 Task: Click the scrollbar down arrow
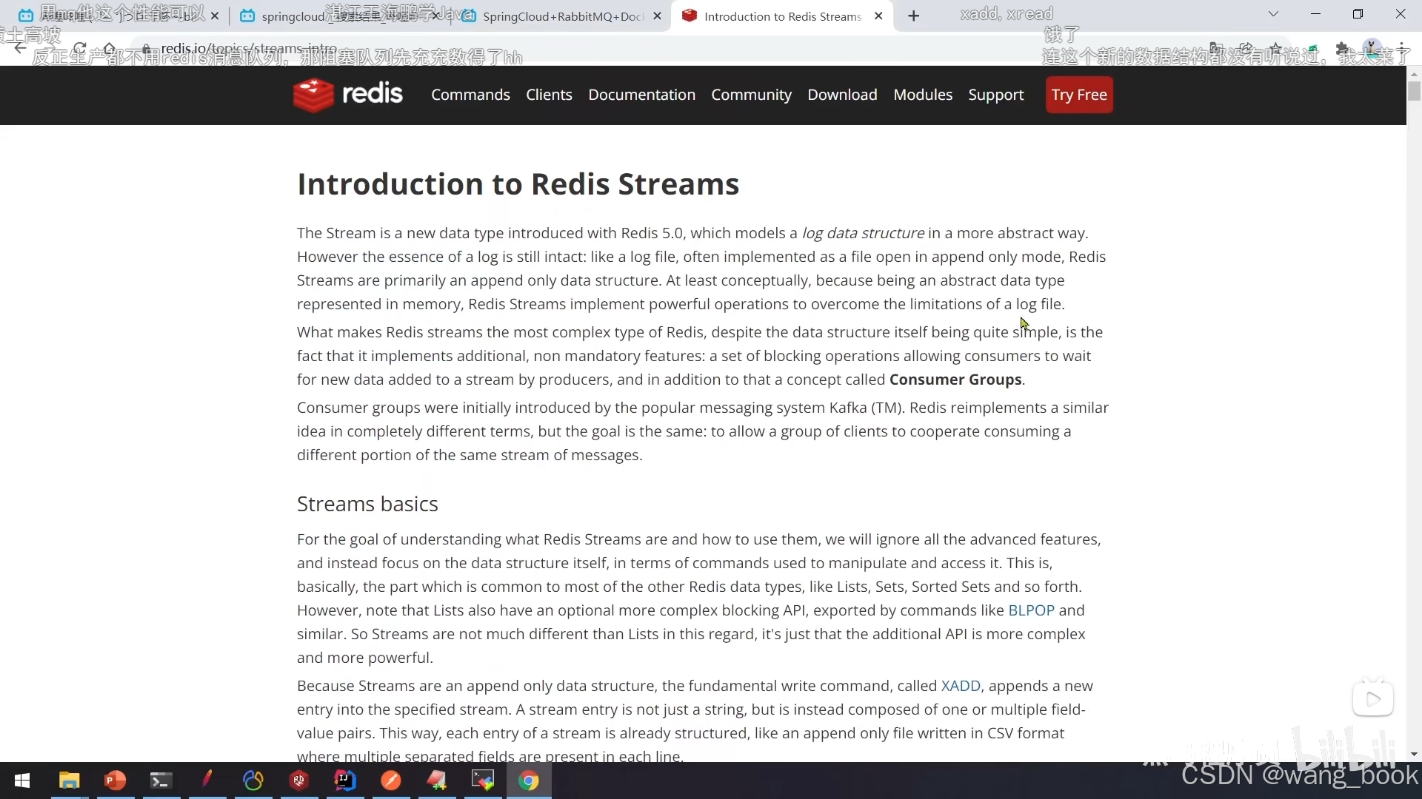pyautogui.click(x=1414, y=754)
